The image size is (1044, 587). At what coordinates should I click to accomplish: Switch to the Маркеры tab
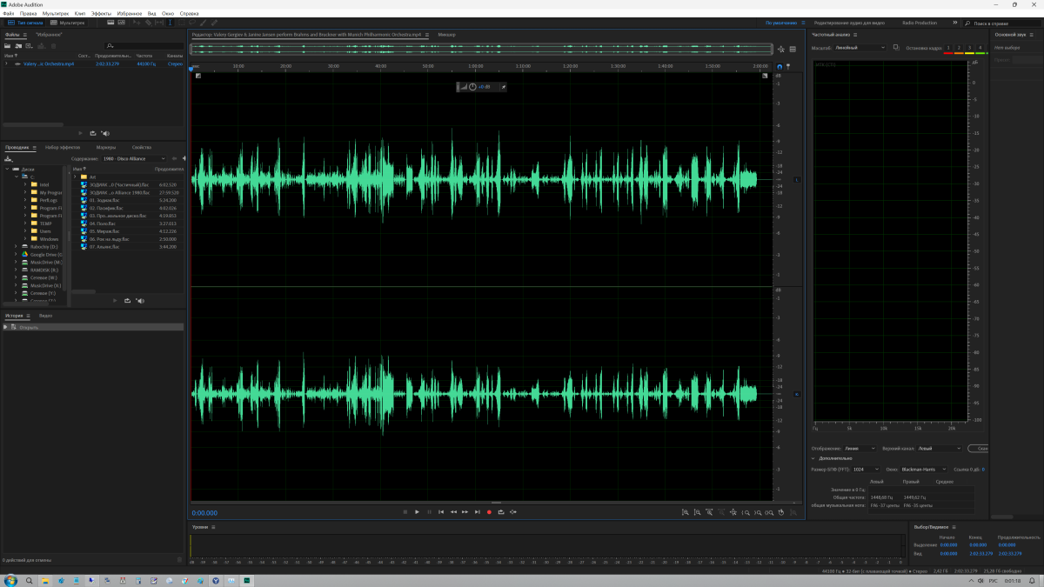tap(106, 148)
